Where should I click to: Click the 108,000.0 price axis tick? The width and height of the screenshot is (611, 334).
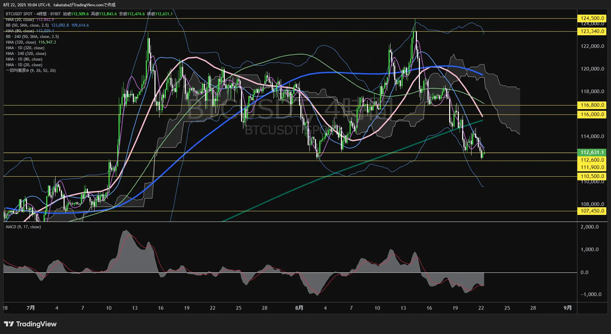592,204
